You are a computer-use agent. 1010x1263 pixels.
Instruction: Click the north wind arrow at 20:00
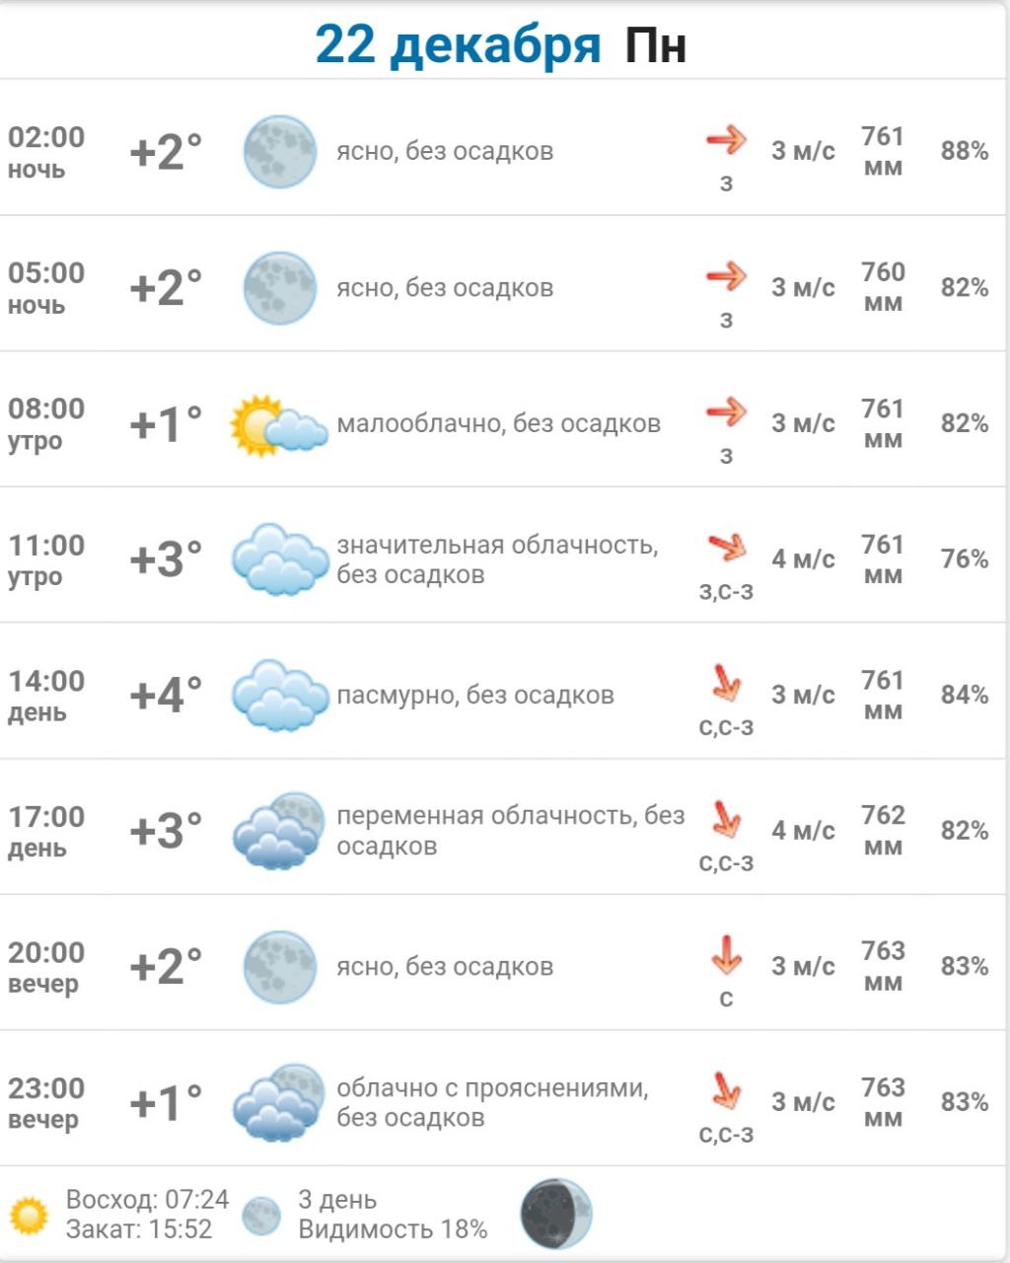[727, 954]
